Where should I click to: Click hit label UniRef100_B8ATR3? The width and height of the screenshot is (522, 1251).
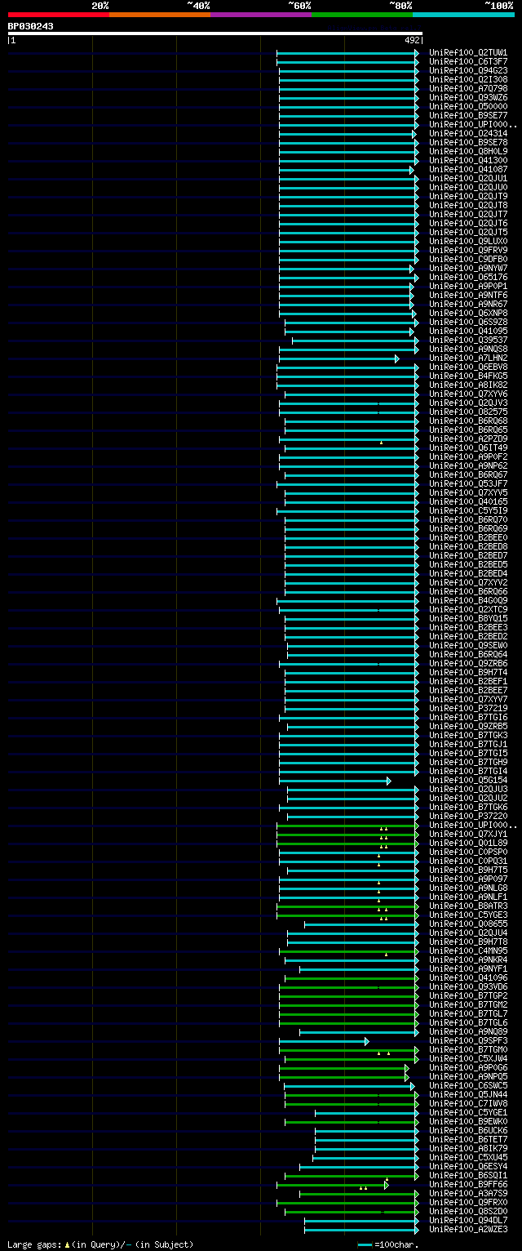click(x=468, y=906)
